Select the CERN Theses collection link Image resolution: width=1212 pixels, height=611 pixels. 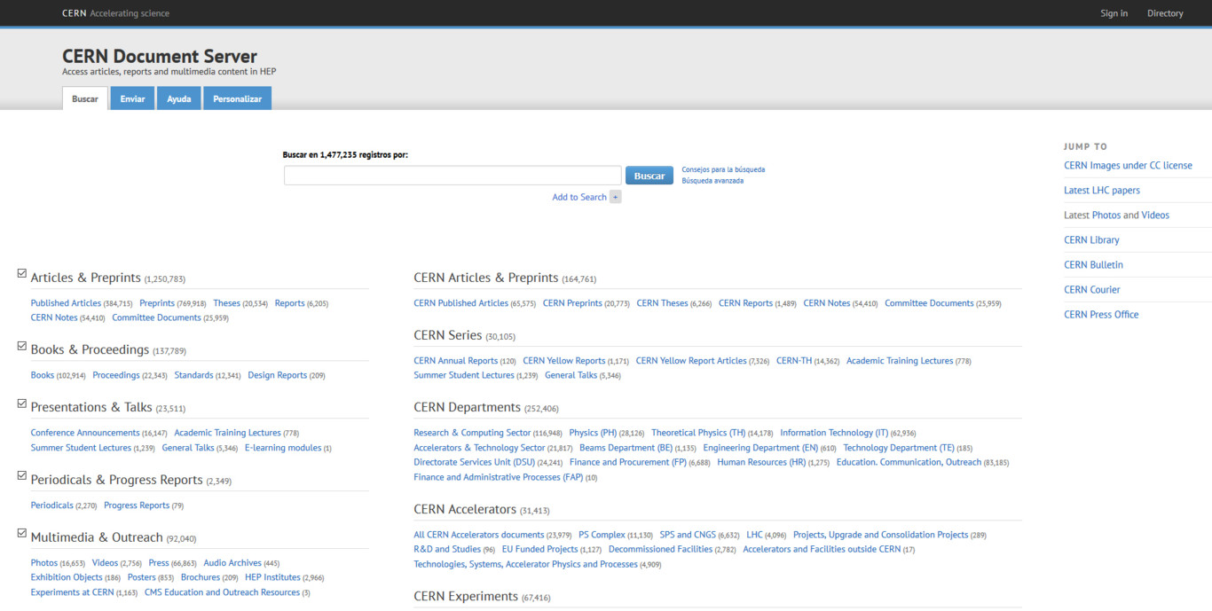click(662, 303)
